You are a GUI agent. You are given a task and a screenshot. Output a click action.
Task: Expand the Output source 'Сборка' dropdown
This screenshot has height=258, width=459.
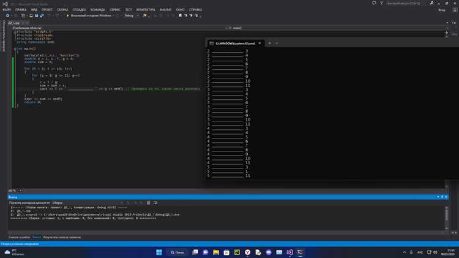[x=88, y=203]
